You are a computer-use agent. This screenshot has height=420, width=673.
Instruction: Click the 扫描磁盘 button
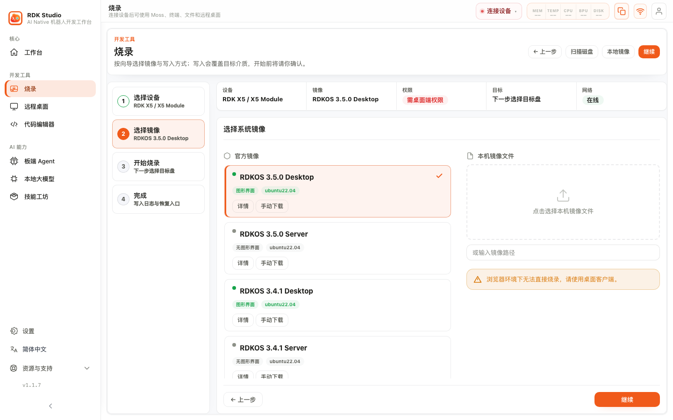pyautogui.click(x=582, y=52)
